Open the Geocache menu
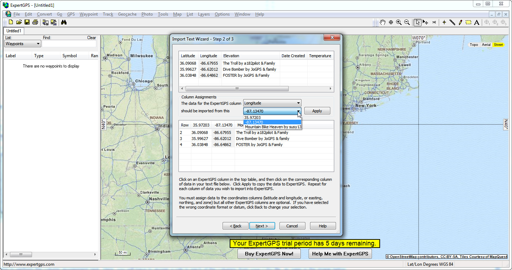The height and width of the screenshot is (270, 512). pyautogui.click(x=127, y=14)
